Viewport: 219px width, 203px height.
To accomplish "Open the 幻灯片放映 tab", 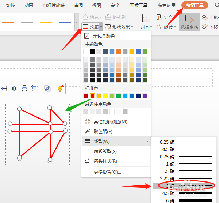I will pyautogui.click(x=54, y=5).
